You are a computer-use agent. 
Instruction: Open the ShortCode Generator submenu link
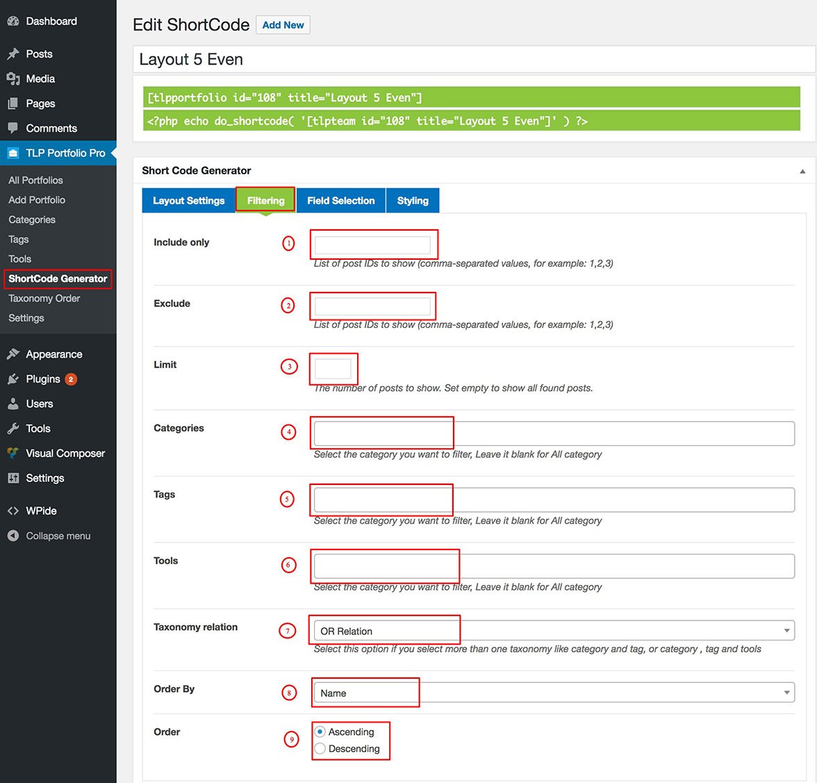58,279
